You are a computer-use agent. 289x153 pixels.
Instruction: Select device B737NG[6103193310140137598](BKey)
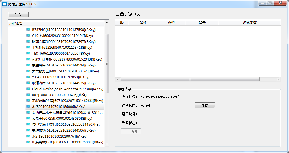(x=64, y=30)
